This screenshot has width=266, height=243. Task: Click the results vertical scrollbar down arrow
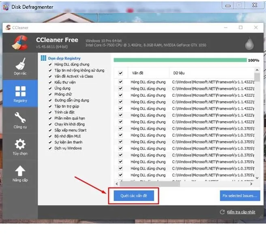pyautogui.click(x=257, y=178)
